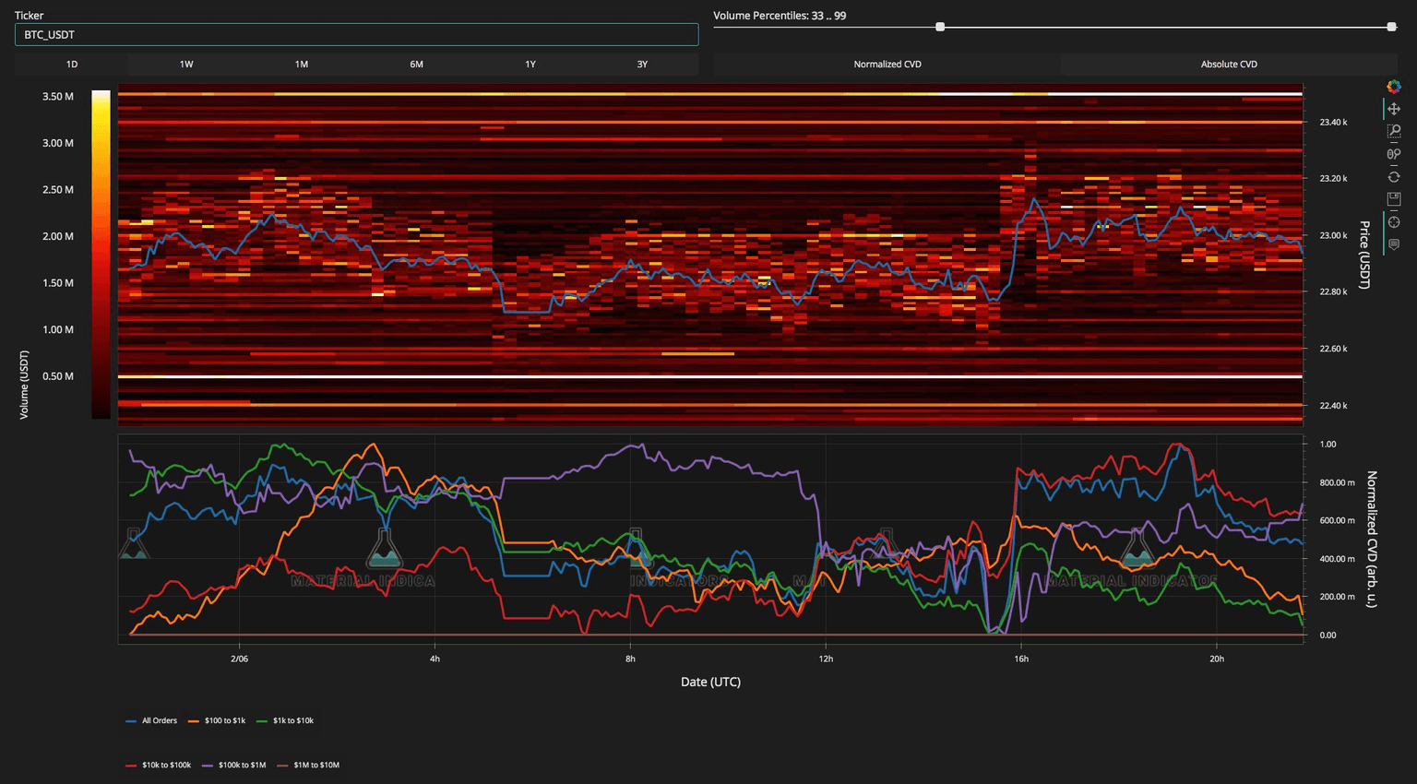The width and height of the screenshot is (1417, 784).
Task: Choose the 6M time range
Action: pos(416,65)
